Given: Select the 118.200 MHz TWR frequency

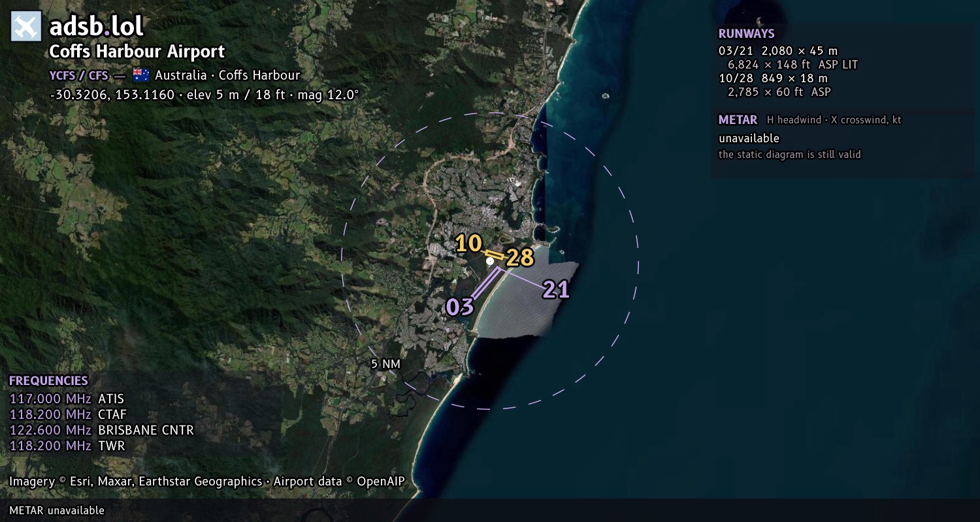Looking at the screenshot, I should tap(67, 446).
